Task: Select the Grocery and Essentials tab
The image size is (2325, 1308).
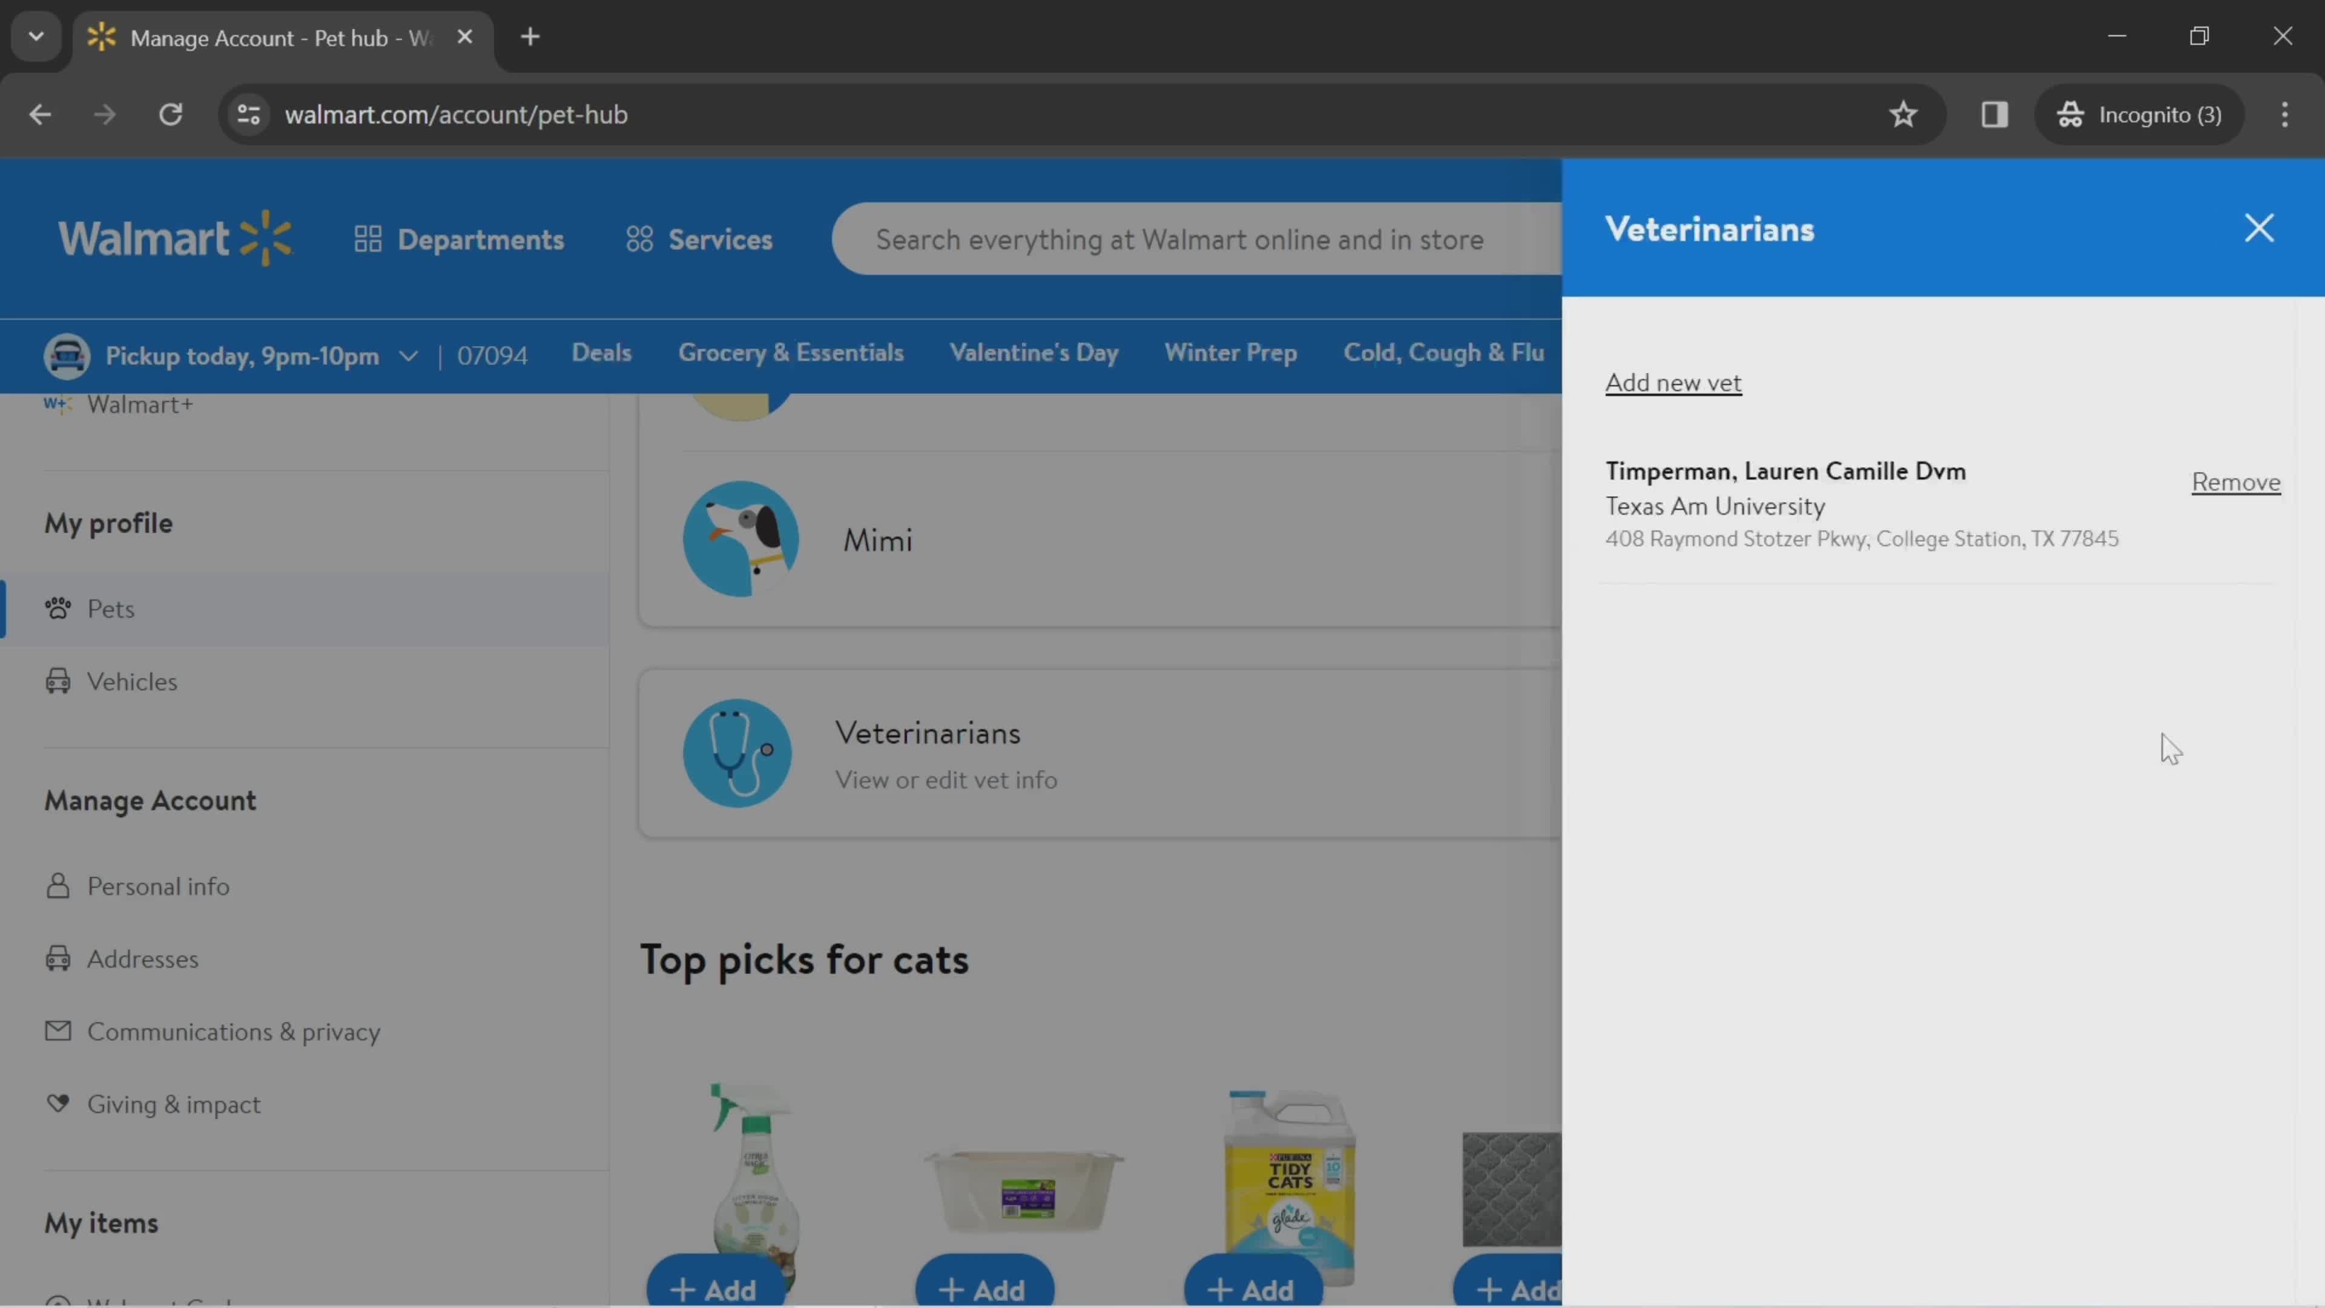Action: point(790,353)
